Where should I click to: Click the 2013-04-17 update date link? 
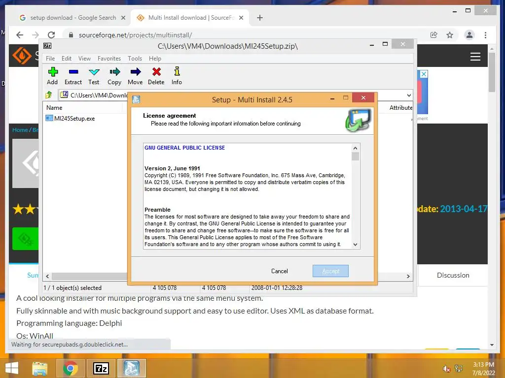click(464, 209)
